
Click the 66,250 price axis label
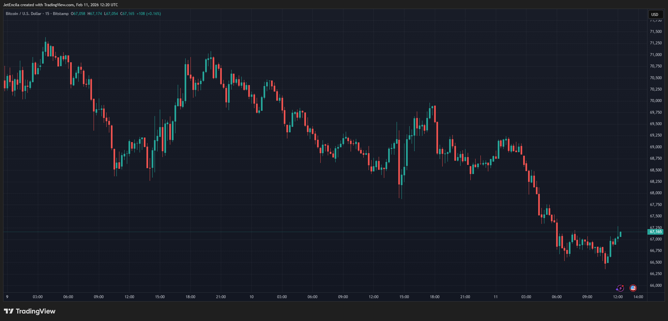point(656,274)
